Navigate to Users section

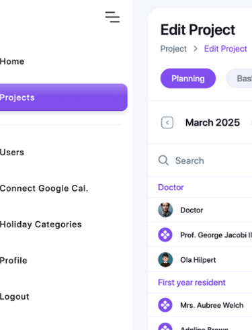tap(12, 153)
